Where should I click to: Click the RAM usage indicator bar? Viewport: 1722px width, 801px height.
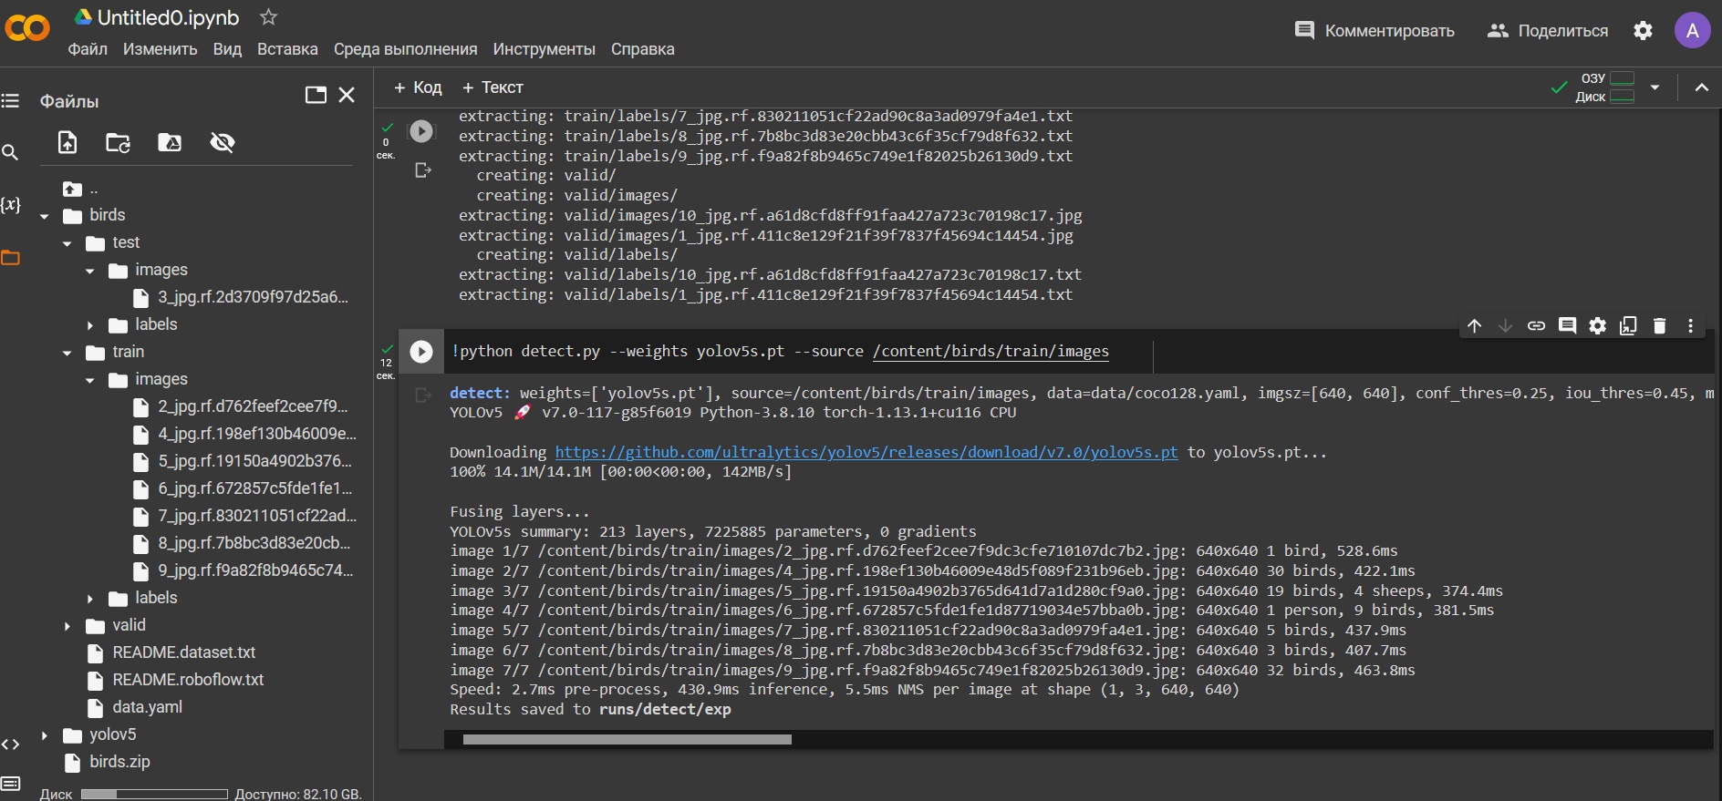click(1623, 78)
